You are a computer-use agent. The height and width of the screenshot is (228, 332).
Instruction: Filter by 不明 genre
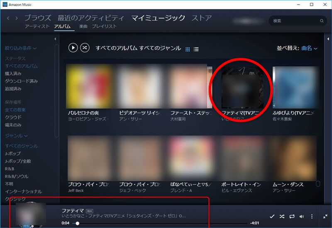[9, 184]
